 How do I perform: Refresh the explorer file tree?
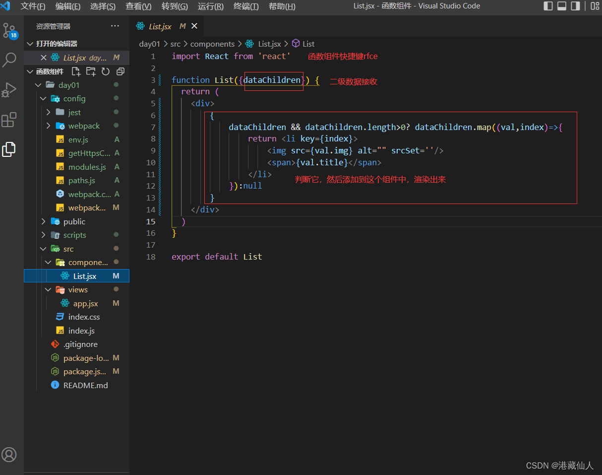click(x=106, y=71)
